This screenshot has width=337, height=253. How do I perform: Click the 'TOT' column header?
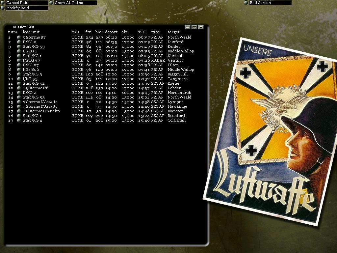[x=142, y=32]
